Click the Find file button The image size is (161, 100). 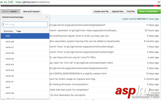click(131, 11)
